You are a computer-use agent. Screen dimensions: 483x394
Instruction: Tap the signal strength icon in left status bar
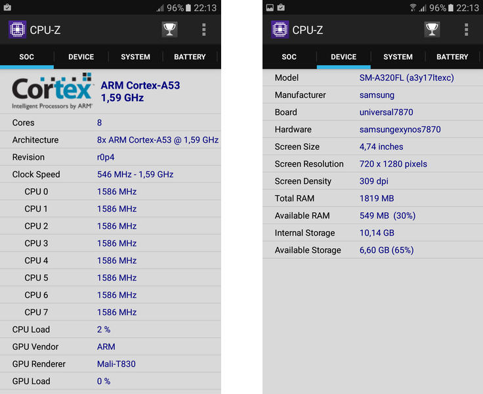(160, 8)
